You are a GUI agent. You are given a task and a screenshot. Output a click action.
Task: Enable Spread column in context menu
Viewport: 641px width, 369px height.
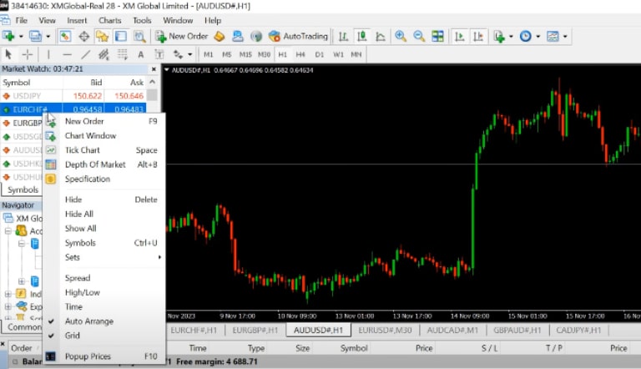click(x=77, y=278)
